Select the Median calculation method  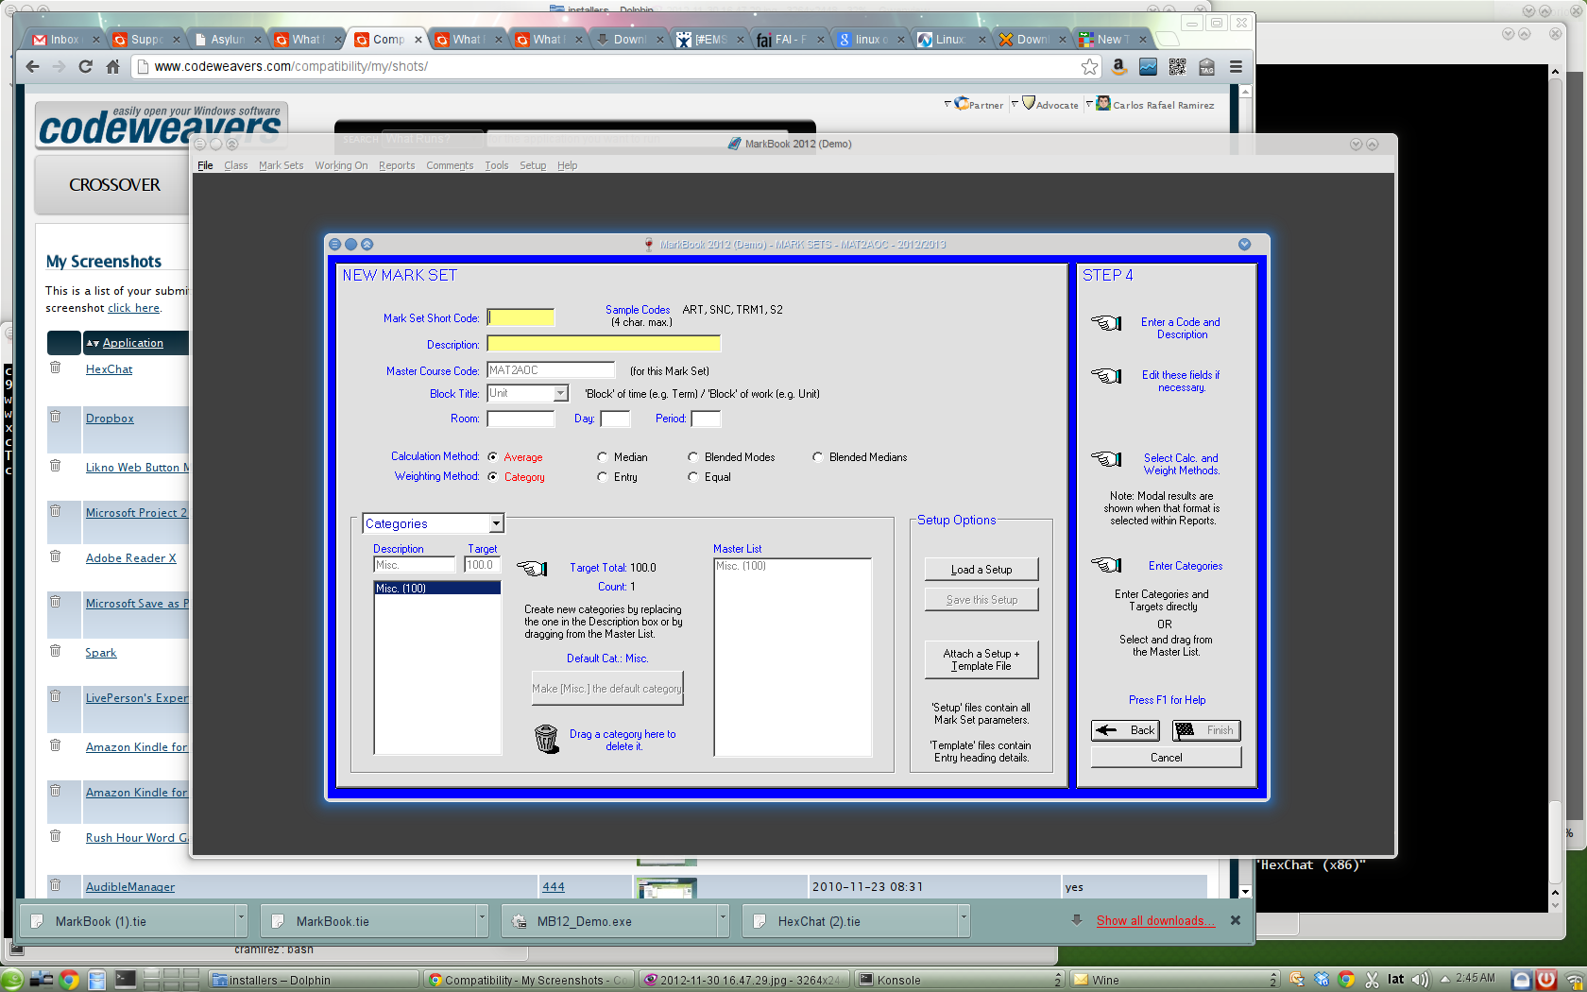602,457
